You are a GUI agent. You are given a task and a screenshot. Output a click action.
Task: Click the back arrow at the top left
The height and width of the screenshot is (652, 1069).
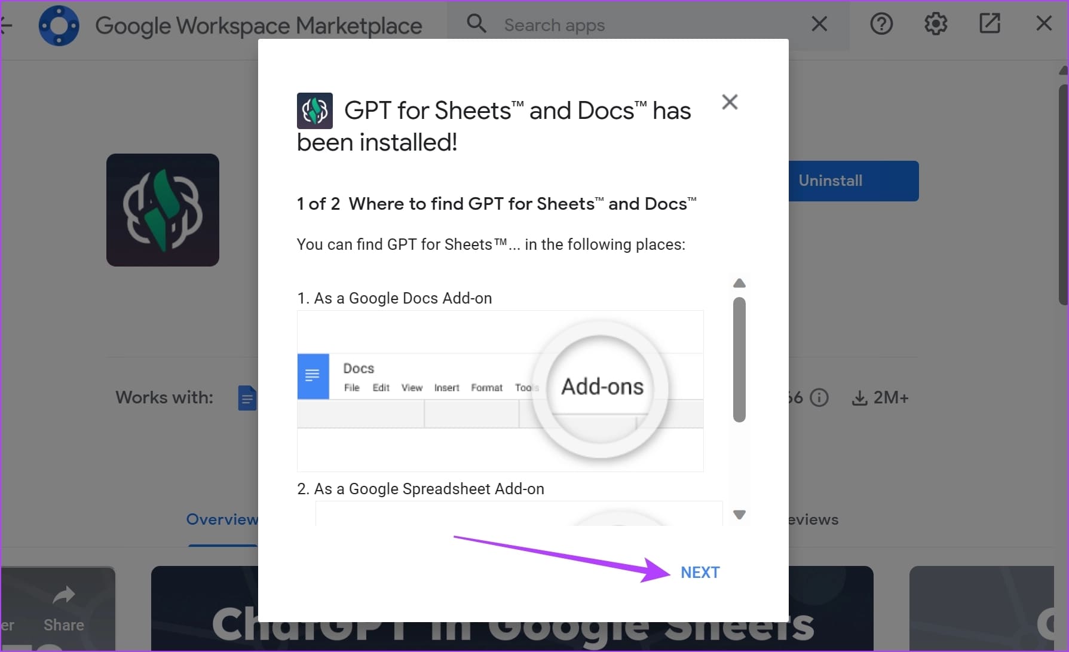point(6,26)
